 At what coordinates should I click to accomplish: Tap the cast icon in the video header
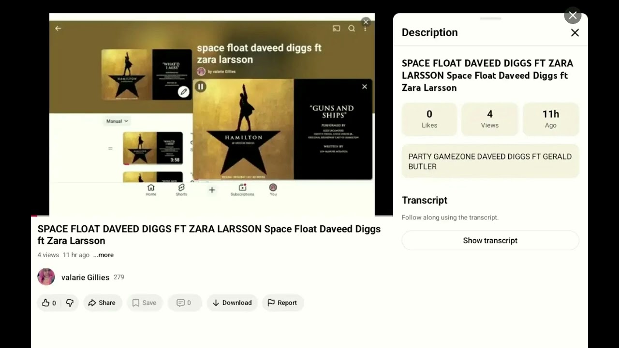[337, 29]
